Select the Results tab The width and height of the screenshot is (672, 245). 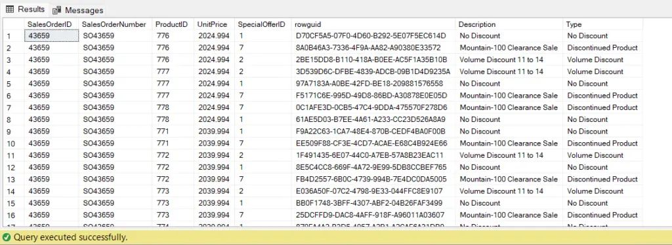click(25, 9)
